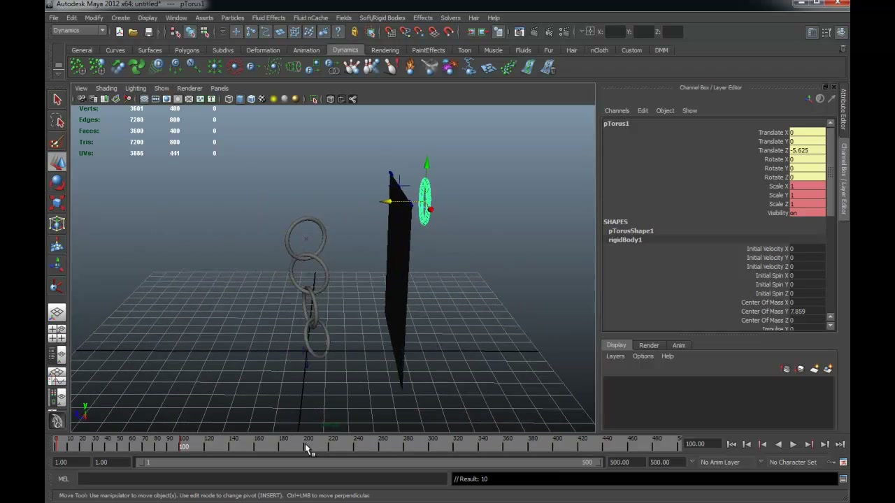Choose the Scale tool in toolbox
Viewport: 895px width, 503px height.
point(57,203)
